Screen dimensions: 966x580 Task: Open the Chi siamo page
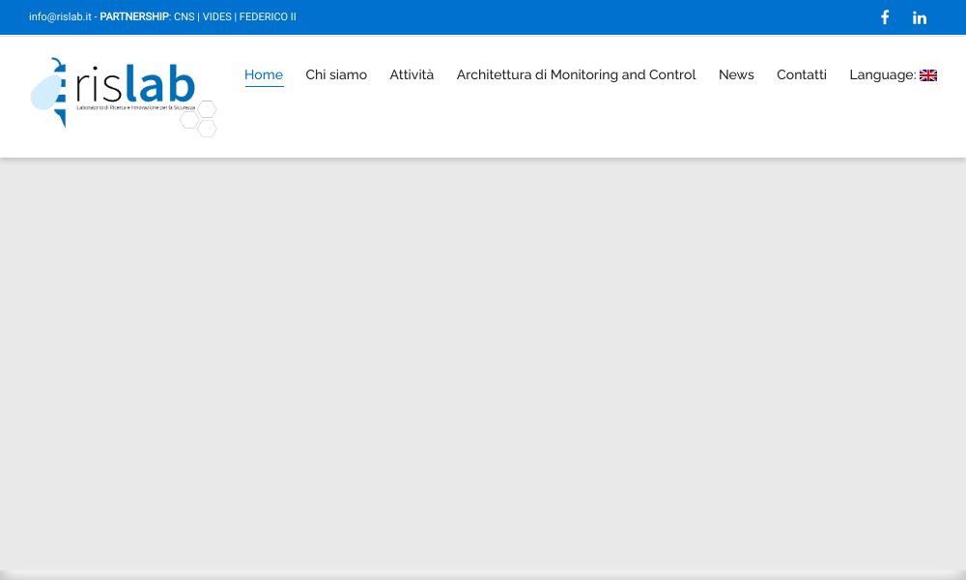(x=336, y=74)
